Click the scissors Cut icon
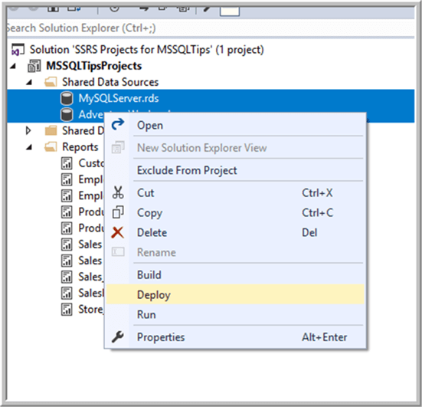Screen dimensions: 422x407 (x=118, y=192)
